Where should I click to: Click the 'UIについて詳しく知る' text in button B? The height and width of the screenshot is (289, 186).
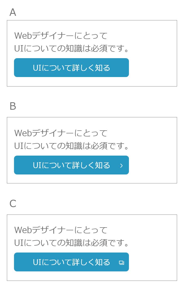(71, 165)
